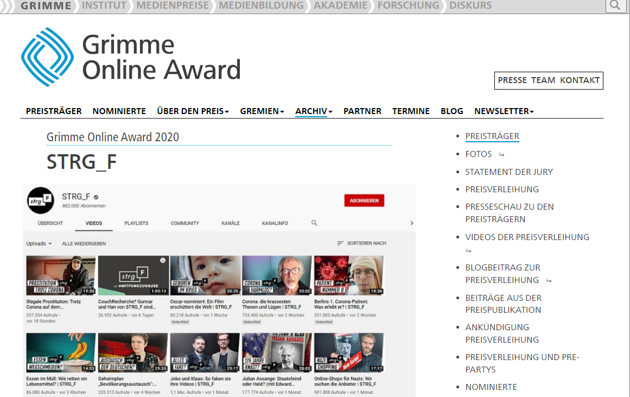630x397 pixels.
Task: Open sidebar link Ankündigung Preisverleihung
Action: click(502, 333)
